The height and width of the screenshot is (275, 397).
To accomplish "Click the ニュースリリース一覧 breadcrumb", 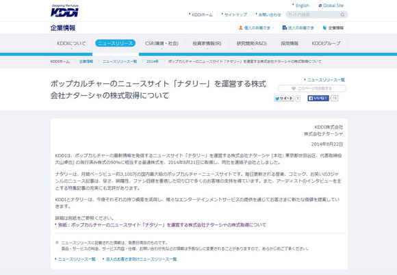I will click(120, 62).
